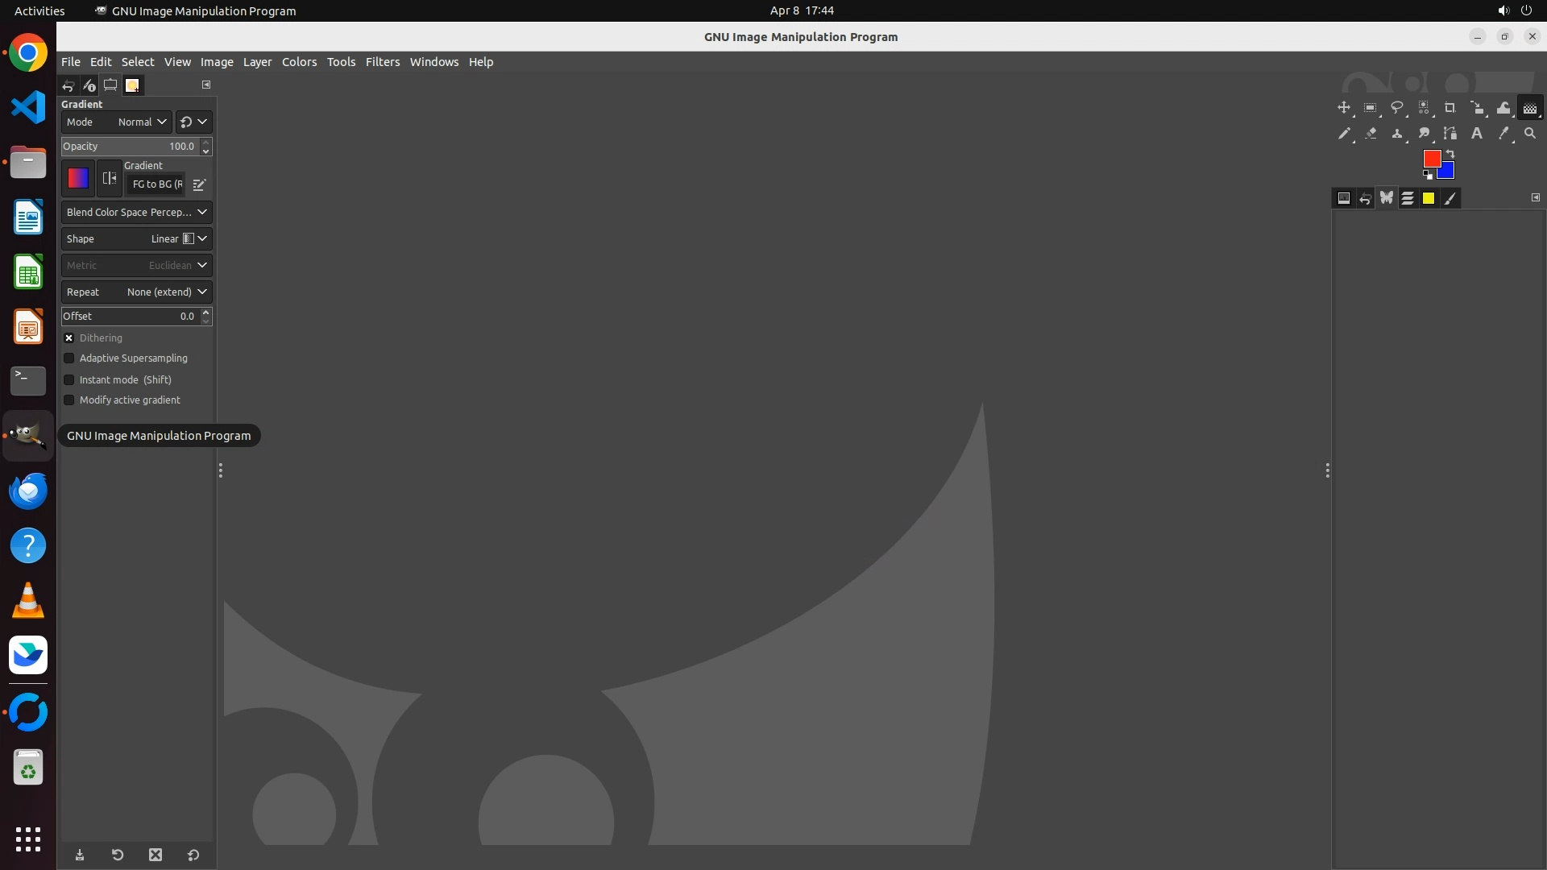1547x870 pixels.
Task: Enable Modify active gradient option
Action: coord(69,400)
